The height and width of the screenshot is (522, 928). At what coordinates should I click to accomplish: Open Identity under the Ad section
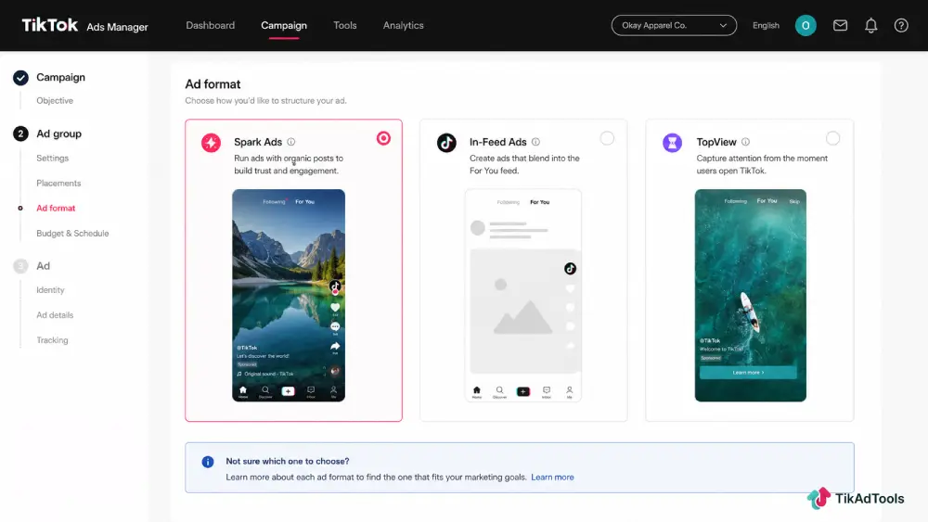pyautogui.click(x=50, y=290)
